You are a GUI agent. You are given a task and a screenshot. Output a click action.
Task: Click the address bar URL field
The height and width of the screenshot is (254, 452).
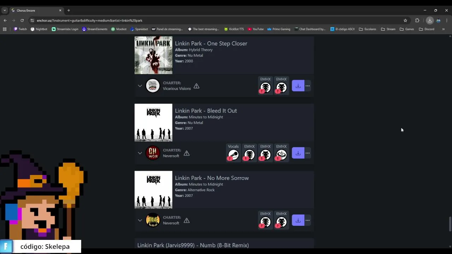pos(219,20)
